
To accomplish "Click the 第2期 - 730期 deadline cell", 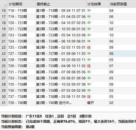I will tap(61, 66).
